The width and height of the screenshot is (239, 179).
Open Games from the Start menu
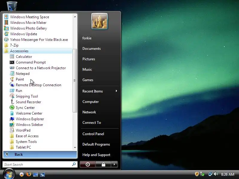(88, 80)
